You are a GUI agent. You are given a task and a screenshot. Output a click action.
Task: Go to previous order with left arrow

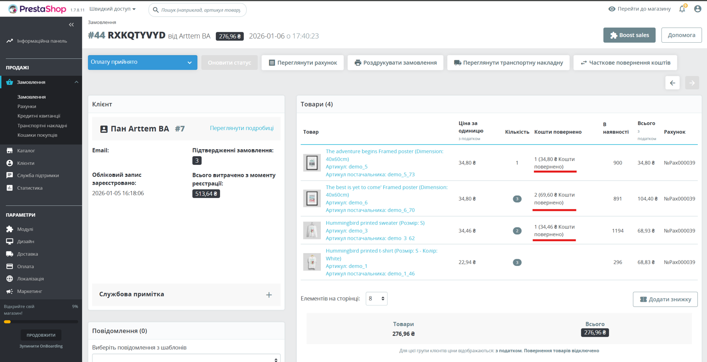[672, 83]
